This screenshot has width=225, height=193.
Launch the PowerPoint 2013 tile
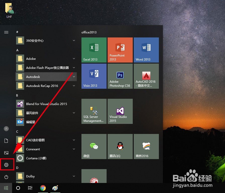120,50
